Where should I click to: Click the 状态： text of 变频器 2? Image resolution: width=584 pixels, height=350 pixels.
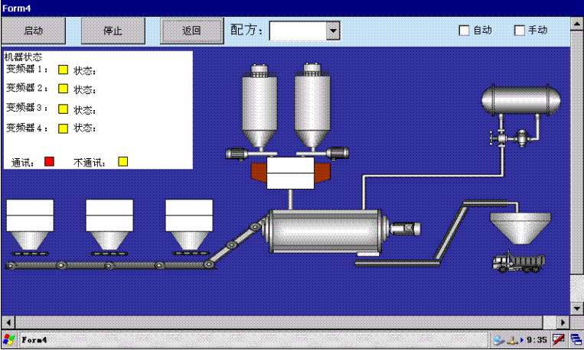[x=84, y=89]
